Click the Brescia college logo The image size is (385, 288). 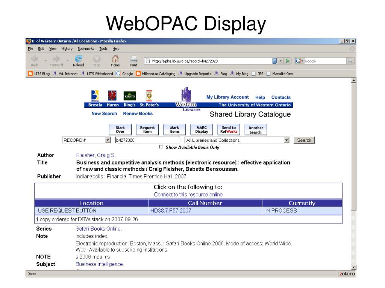(95, 96)
